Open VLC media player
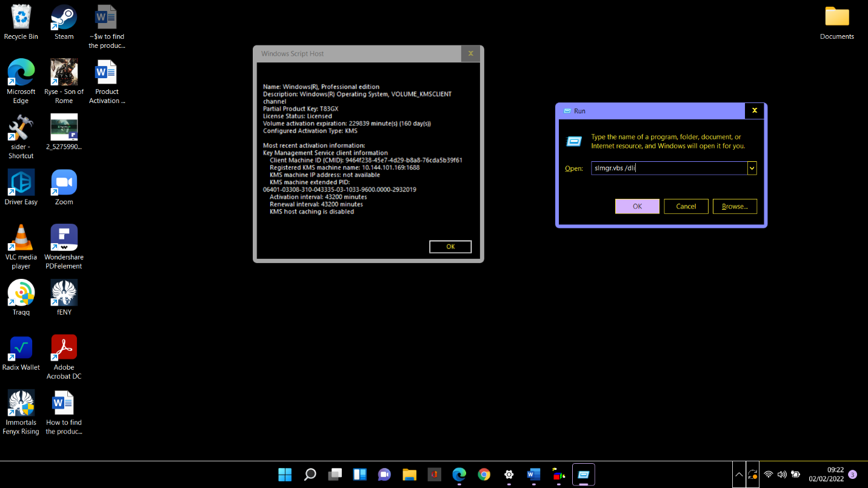Image resolution: width=868 pixels, height=488 pixels. pyautogui.click(x=21, y=236)
